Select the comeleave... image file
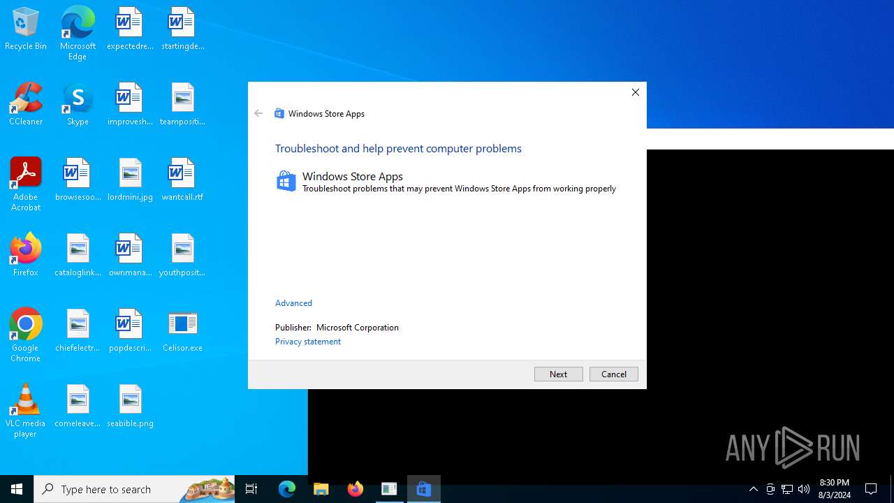The image size is (894, 503). click(78, 407)
